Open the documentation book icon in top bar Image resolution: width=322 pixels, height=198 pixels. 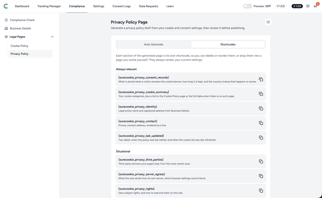308,6
